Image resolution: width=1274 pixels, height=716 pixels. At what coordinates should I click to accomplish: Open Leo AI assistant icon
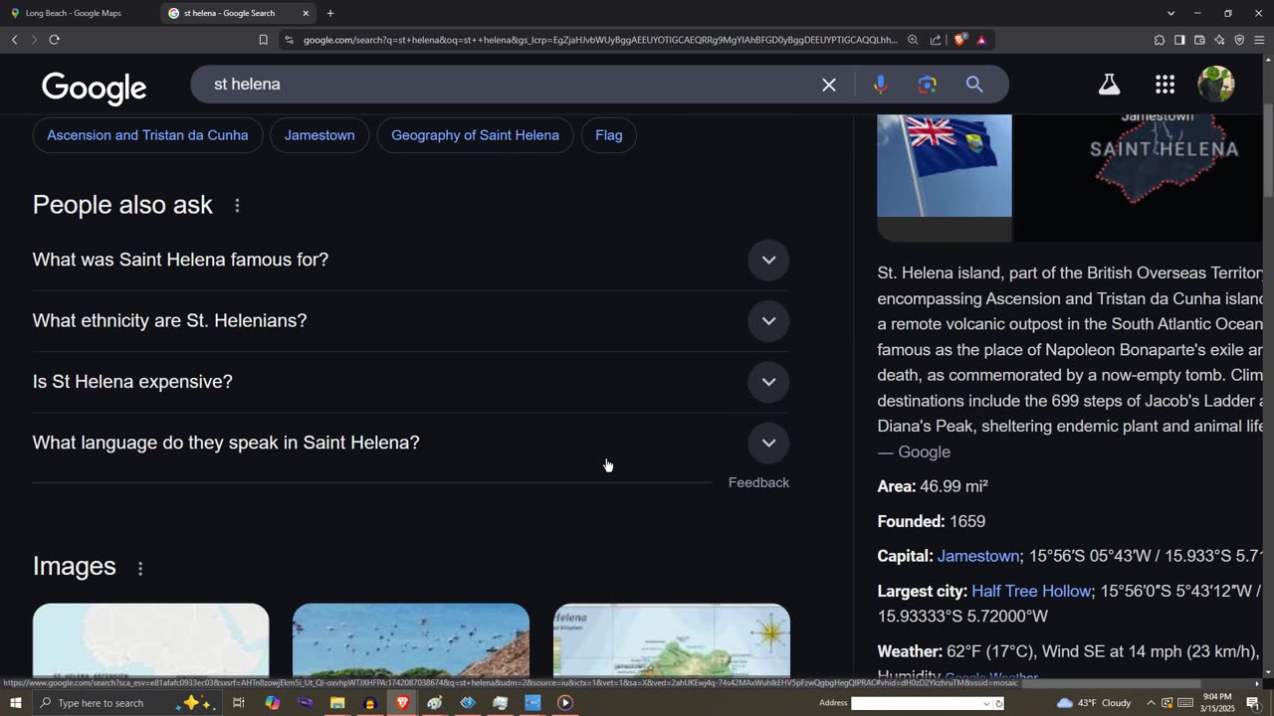point(1219,40)
